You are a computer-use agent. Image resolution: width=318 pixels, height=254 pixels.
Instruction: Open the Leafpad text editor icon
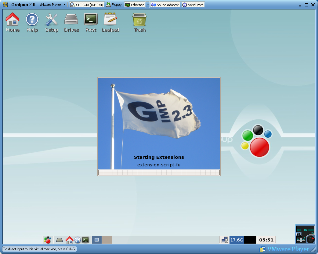click(110, 22)
